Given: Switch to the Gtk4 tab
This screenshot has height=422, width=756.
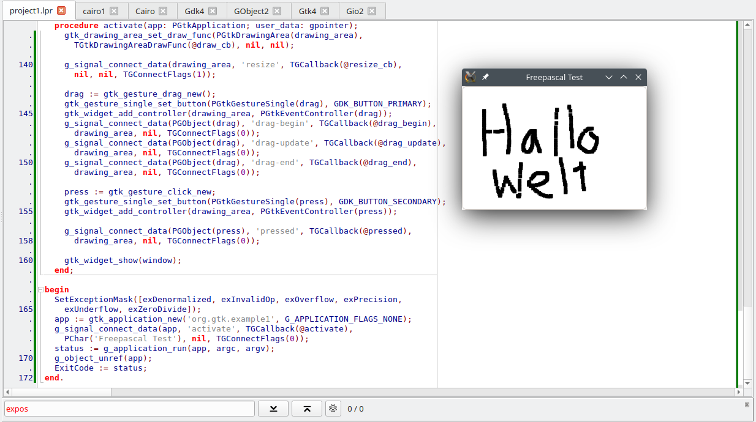Looking at the screenshot, I should point(308,11).
